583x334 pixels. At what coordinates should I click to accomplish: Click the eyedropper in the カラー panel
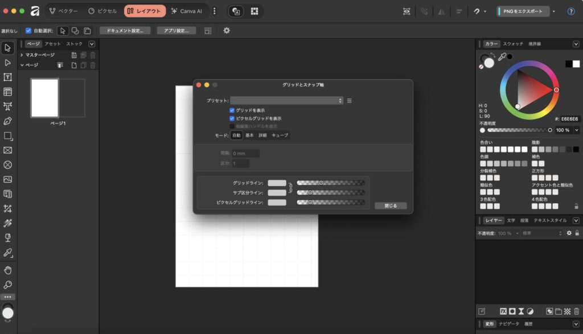click(x=502, y=57)
